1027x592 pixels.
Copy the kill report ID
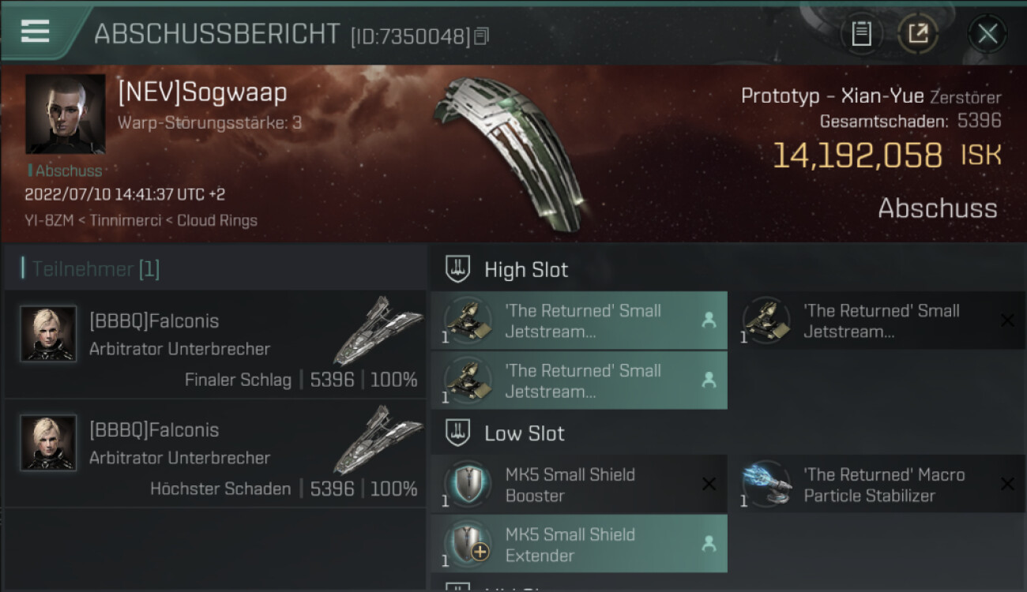coord(482,36)
